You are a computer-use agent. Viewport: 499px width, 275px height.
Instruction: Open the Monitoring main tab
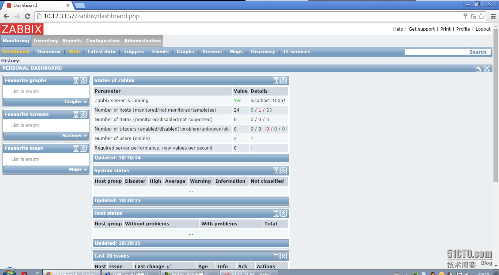point(16,41)
